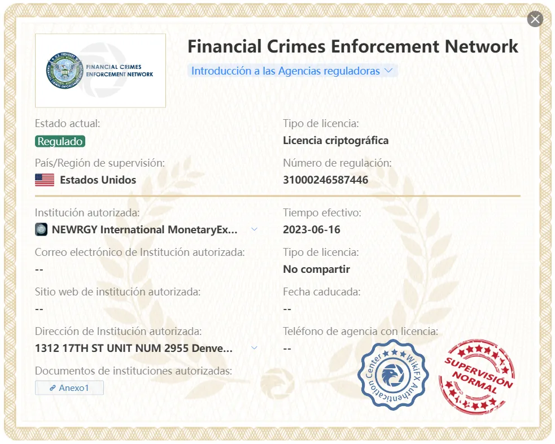The width and height of the screenshot is (555, 444).
Task: Select regulation number 31000246587446
Action: pos(326,180)
